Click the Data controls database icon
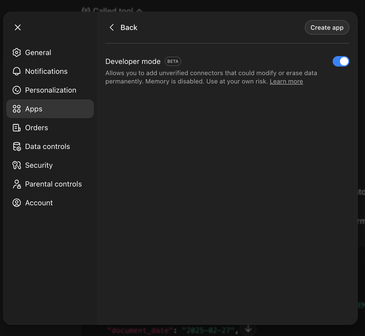 point(17,146)
